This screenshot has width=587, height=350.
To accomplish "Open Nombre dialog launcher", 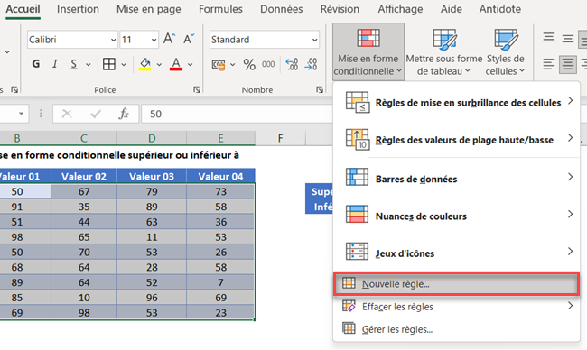I will point(320,89).
